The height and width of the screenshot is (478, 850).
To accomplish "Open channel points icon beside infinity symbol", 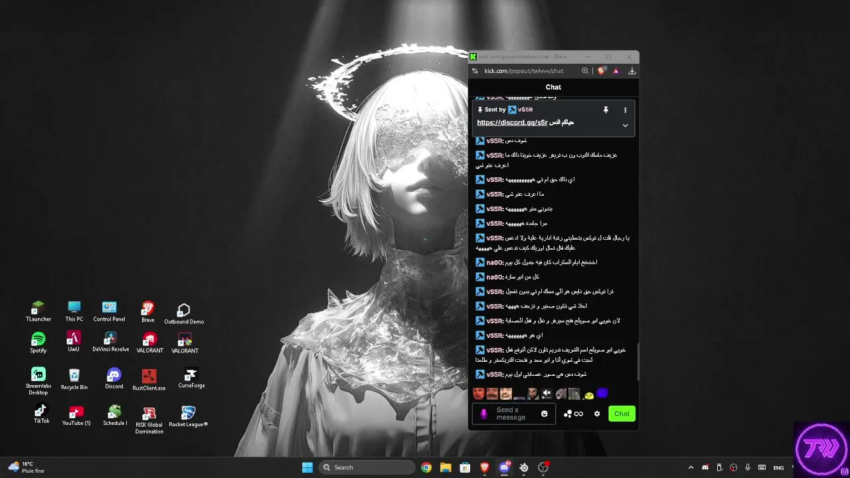I will point(568,414).
